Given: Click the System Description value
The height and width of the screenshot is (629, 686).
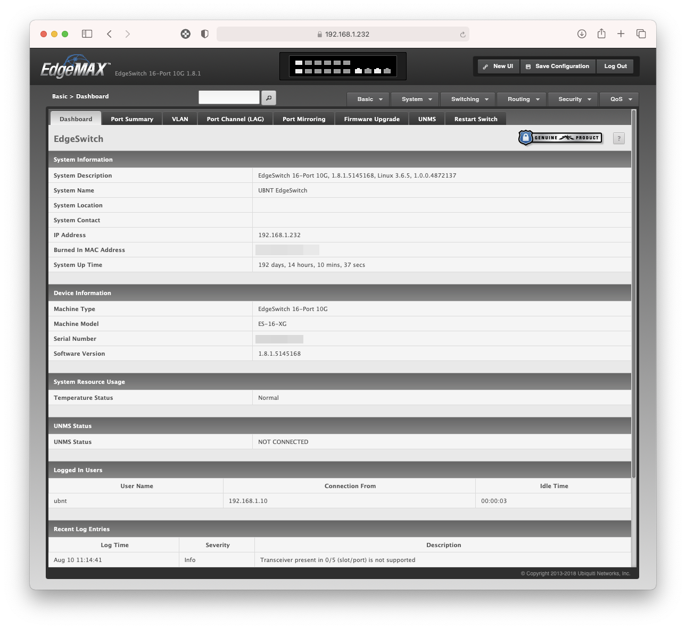Looking at the screenshot, I should pos(357,175).
